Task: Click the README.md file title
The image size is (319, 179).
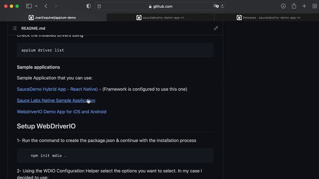Action: 33,28
